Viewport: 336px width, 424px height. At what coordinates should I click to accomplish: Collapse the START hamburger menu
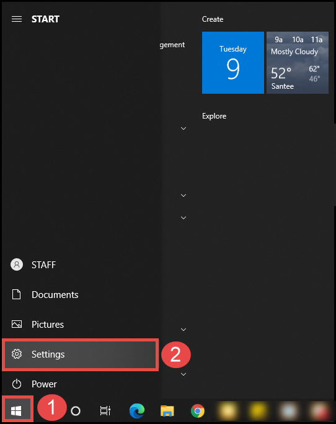click(x=17, y=19)
